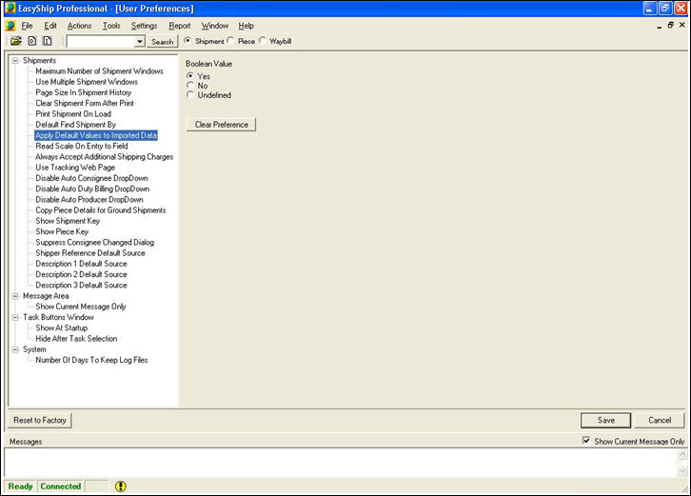Minimize the inner User Preferences window
This screenshot has height=496, width=691.
[660, 26]
